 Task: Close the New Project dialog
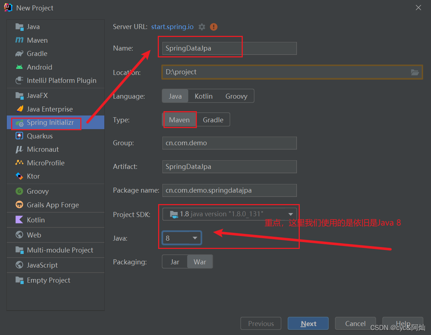click(x=418, y=8)
